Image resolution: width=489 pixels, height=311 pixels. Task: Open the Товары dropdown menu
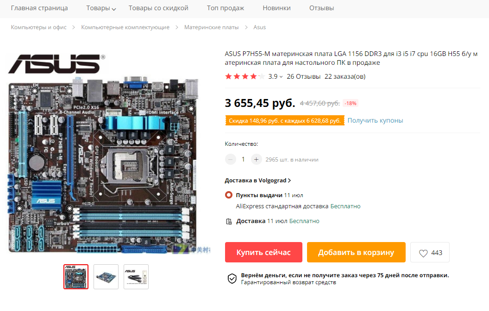click(101, 8)
